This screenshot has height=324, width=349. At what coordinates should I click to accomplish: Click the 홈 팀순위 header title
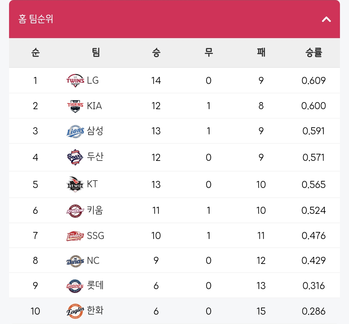(x=36, y=19)
